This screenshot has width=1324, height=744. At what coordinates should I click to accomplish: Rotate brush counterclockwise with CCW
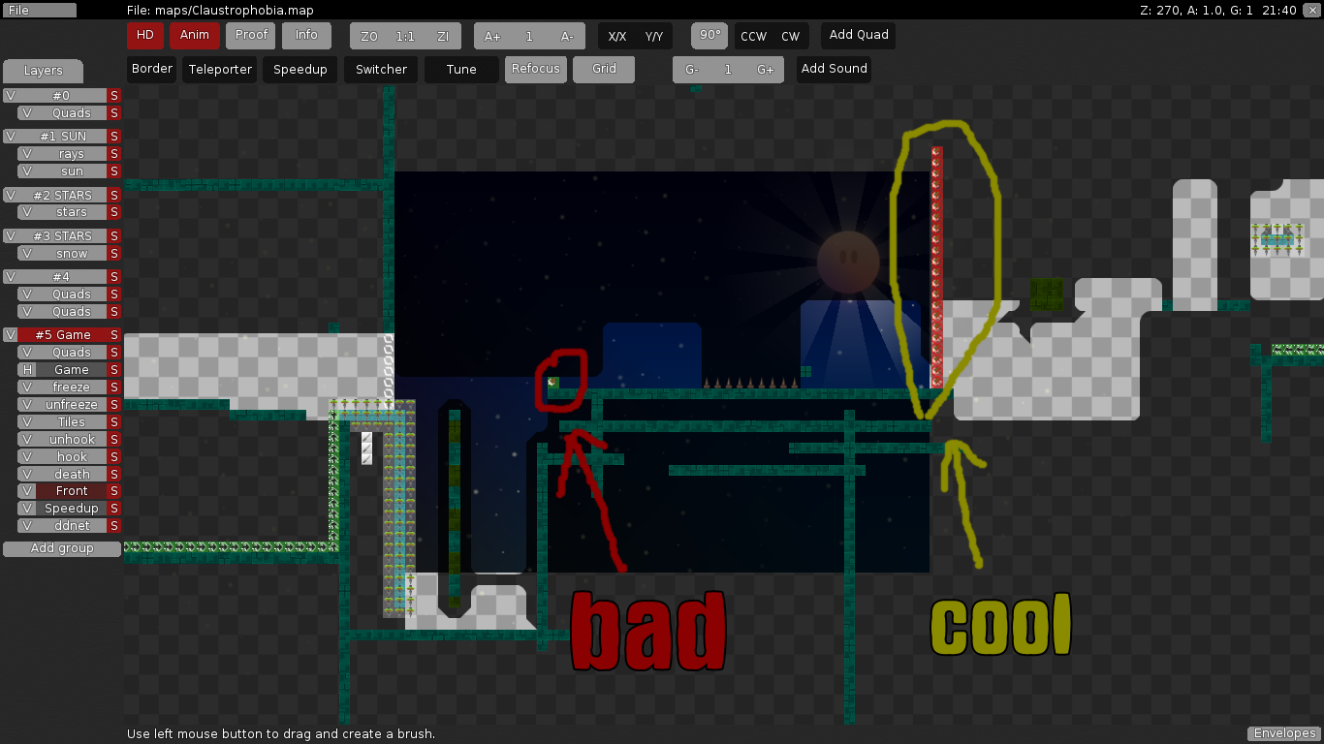click(754, 35)
